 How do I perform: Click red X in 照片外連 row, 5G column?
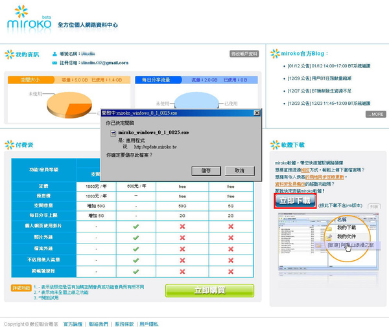pyautogui.click(x=231, y=238)
